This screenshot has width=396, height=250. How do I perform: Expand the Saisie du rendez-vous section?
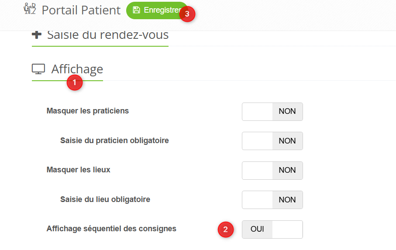pos(108,35)
